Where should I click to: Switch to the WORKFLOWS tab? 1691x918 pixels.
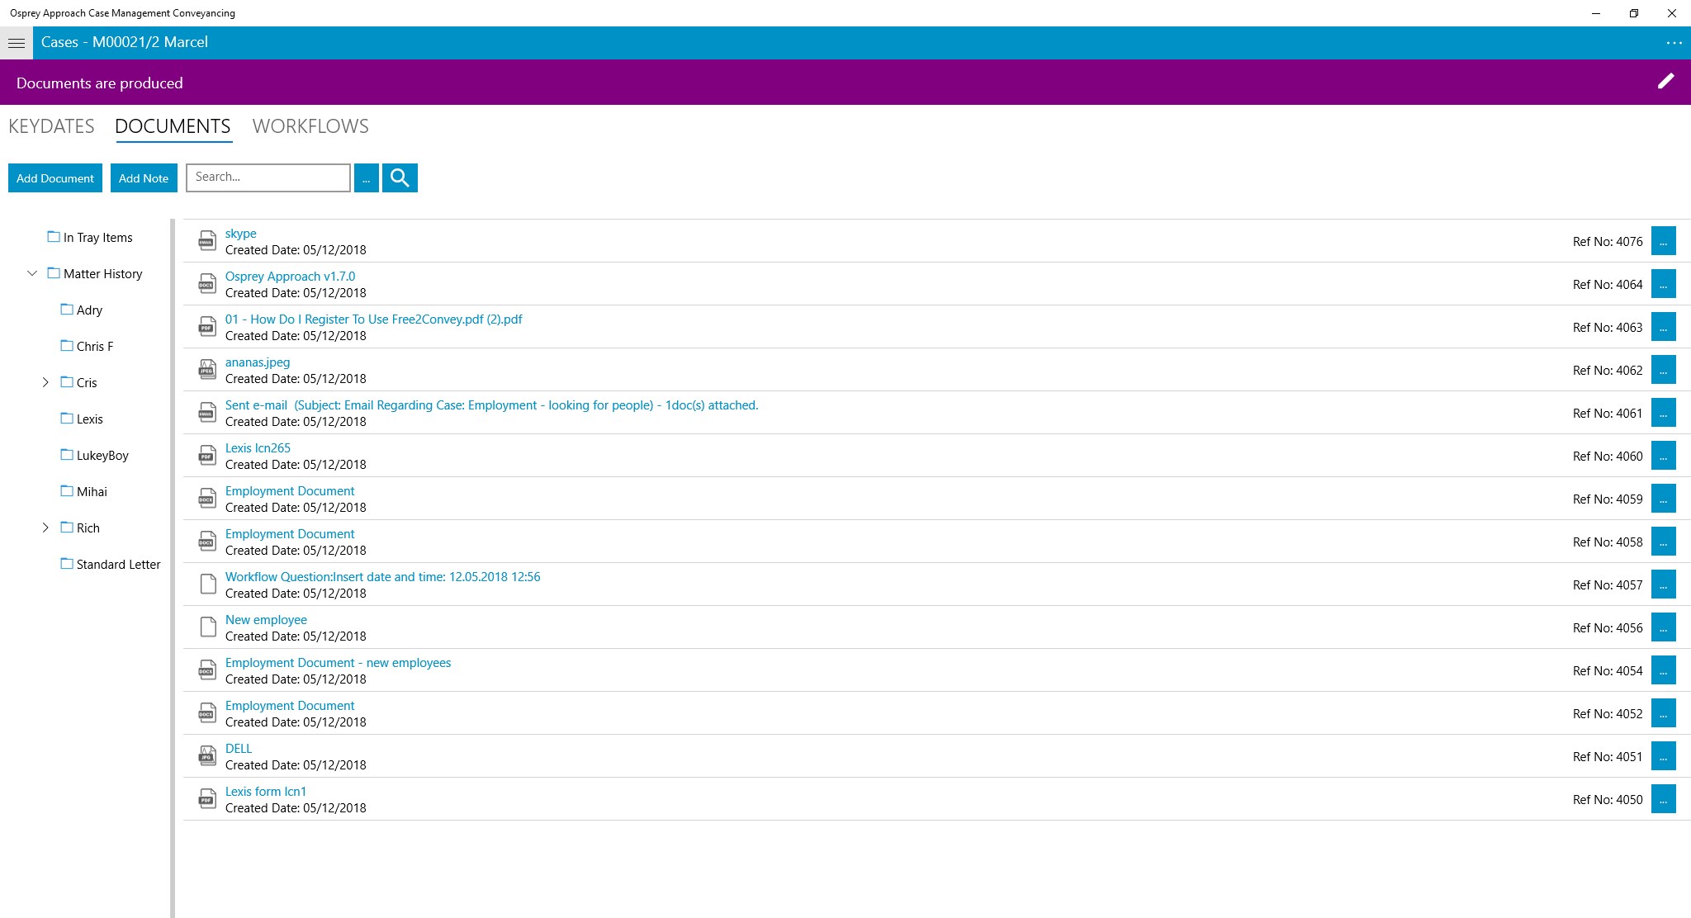point(310,126)
